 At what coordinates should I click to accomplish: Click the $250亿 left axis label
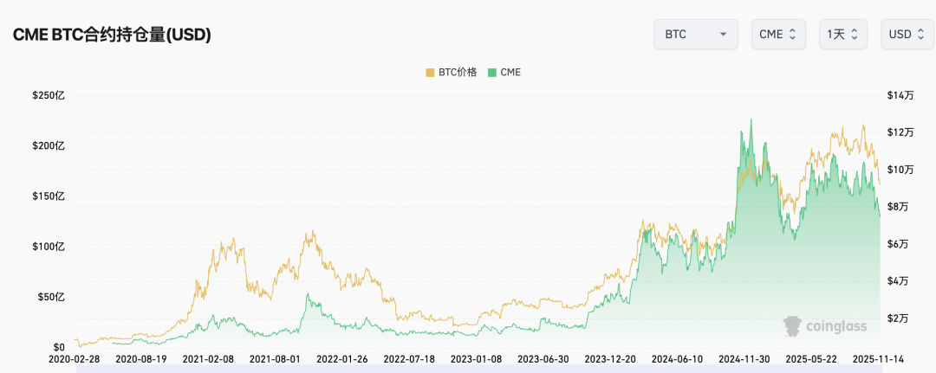[x=49, y=96]
